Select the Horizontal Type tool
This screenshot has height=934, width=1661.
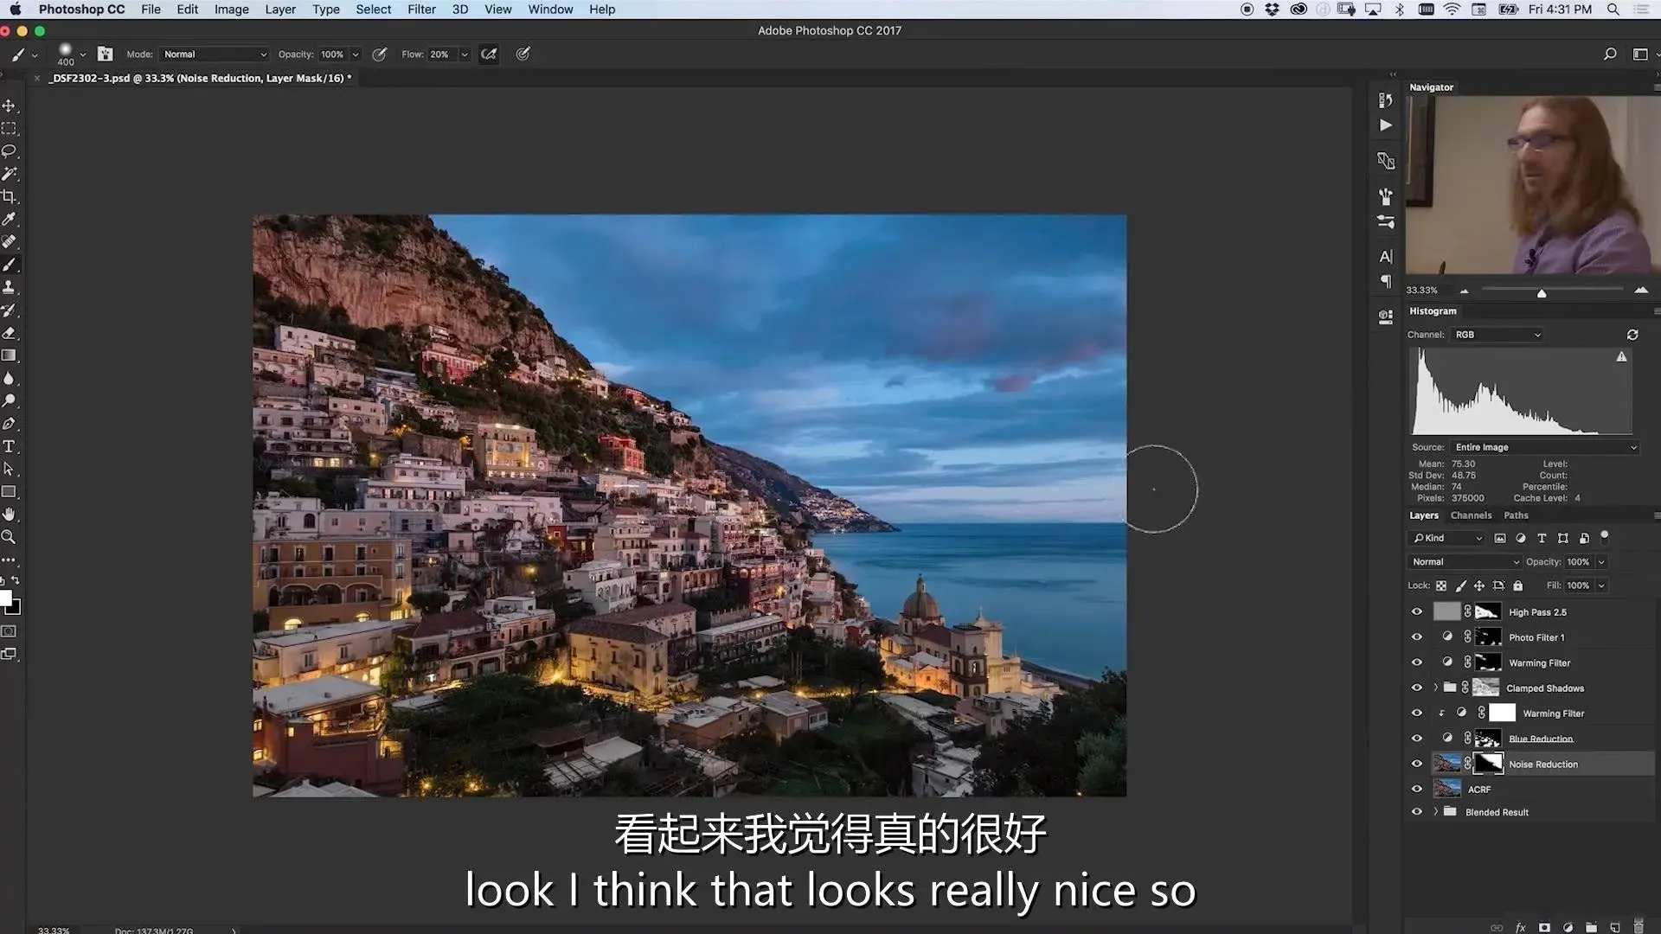(9, 446)
